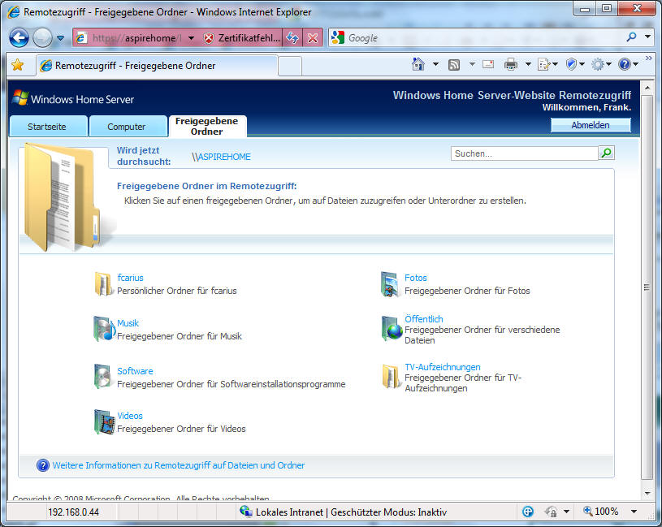Click the \\ASPIREHOME path link
This screenshot has height=527, width=662.
tap(221, 157)
